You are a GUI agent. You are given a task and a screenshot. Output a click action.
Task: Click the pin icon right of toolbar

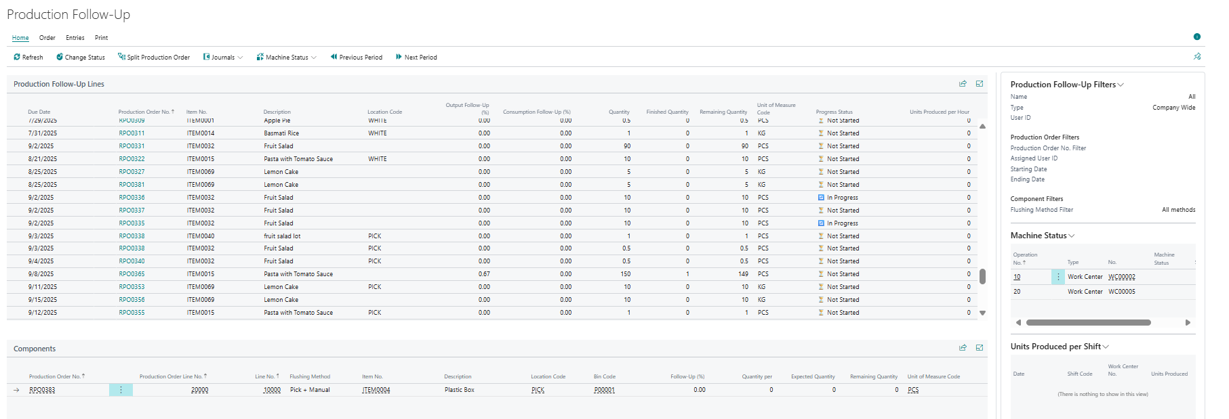click(x=1197, y=57)
